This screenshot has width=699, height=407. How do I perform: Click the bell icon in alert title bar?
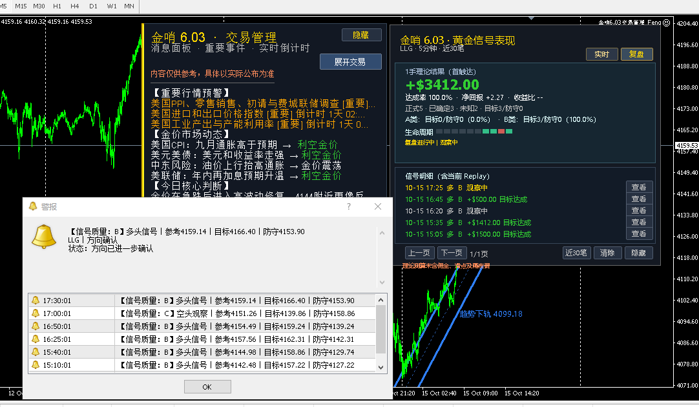32,206
